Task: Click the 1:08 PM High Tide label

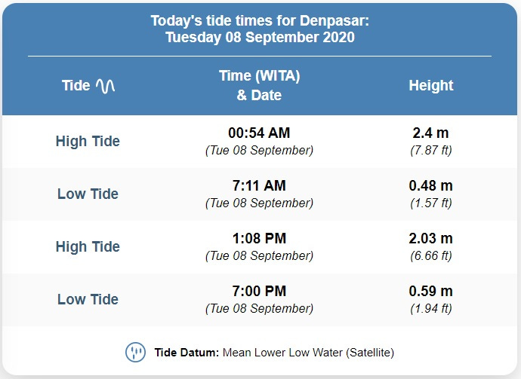Action: 88,246
